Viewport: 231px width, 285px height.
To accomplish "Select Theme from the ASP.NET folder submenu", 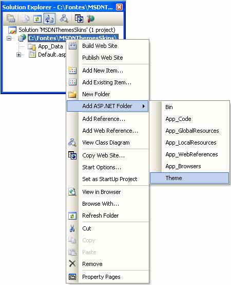I will 189,178.
